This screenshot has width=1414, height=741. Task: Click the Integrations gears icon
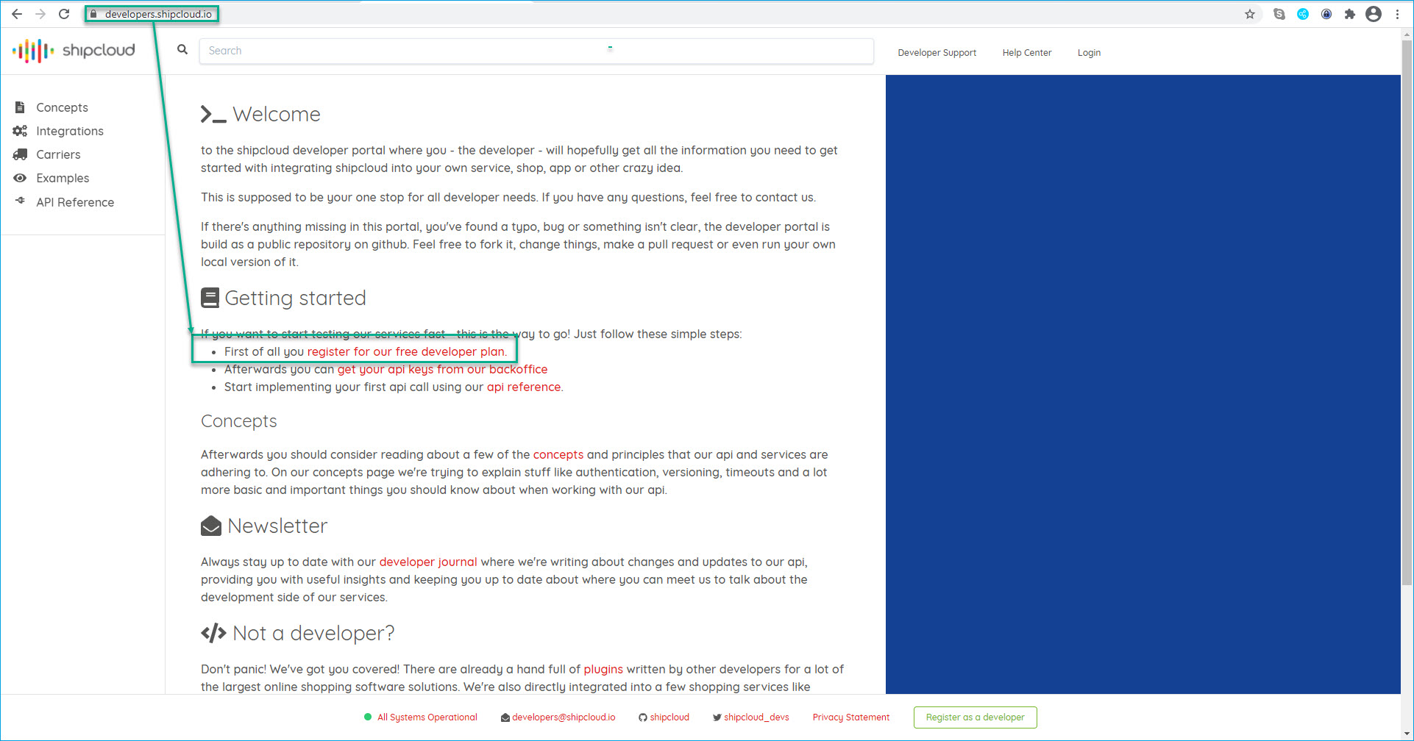coord(20,131)
